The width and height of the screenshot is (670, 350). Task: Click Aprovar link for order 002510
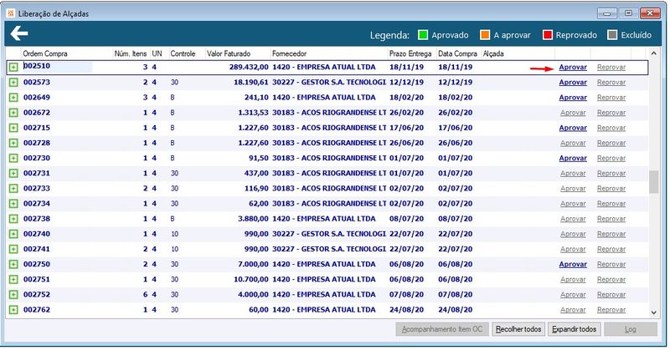click(x=573, y=68)
